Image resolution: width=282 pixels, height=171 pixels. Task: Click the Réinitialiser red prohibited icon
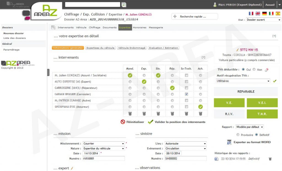pos(123,122)
